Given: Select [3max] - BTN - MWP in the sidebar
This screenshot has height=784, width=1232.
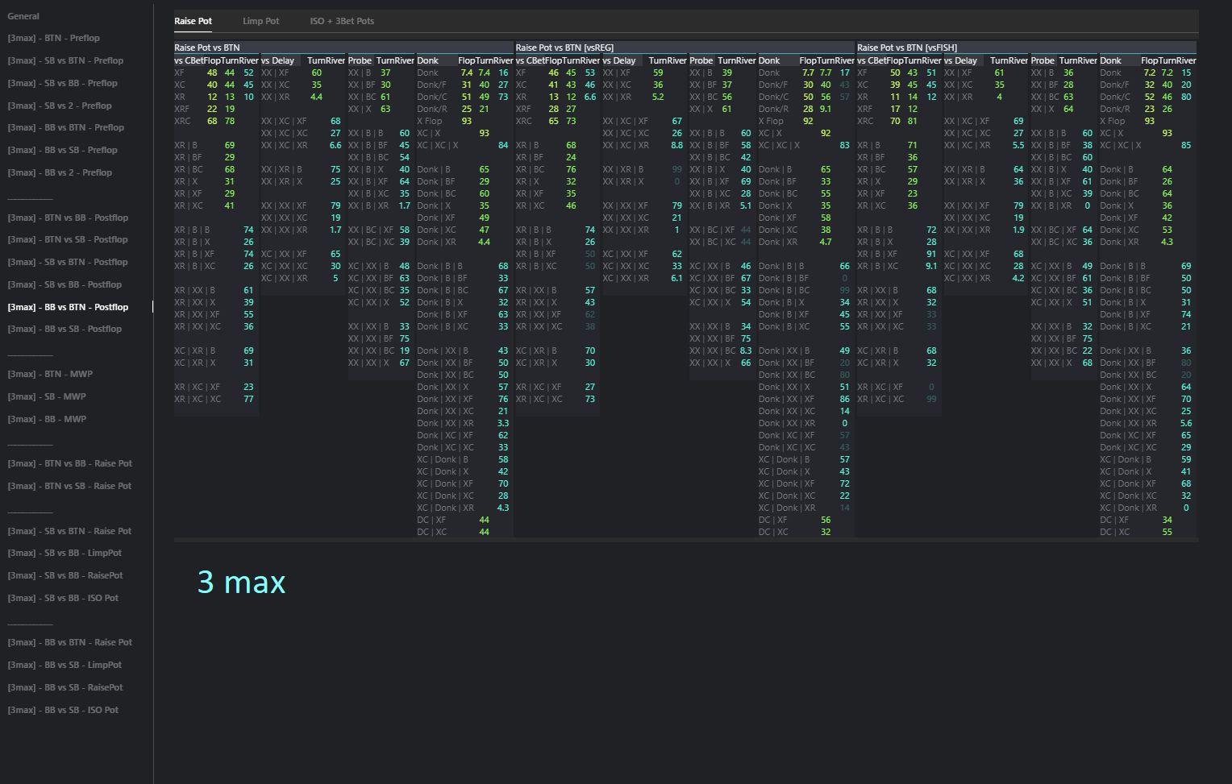Looking at the screenshot, I should point(50,374).
